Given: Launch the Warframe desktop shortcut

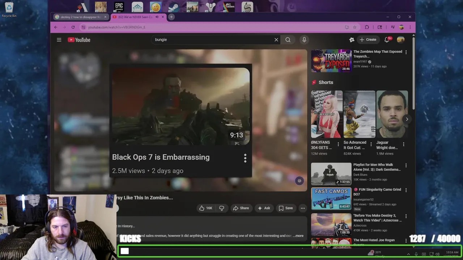Looking at the screenshot, I should [137, 6].
